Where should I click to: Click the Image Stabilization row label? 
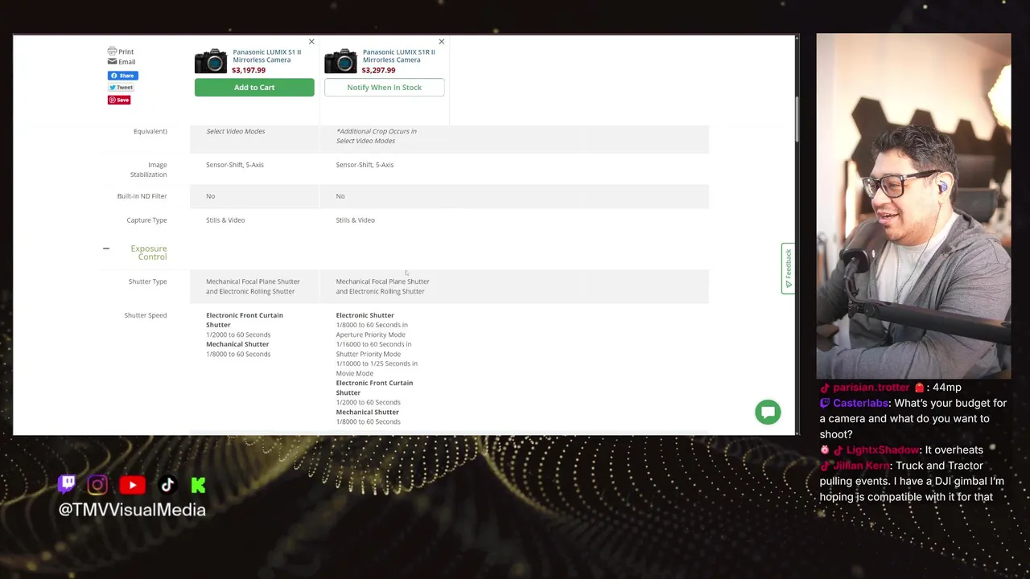coord(149,170)
